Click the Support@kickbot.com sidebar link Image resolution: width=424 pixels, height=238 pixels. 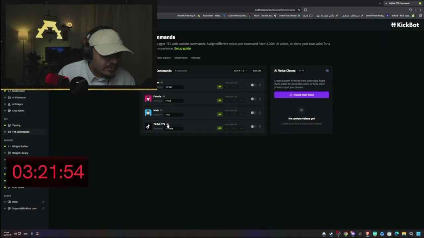(24, 208)
